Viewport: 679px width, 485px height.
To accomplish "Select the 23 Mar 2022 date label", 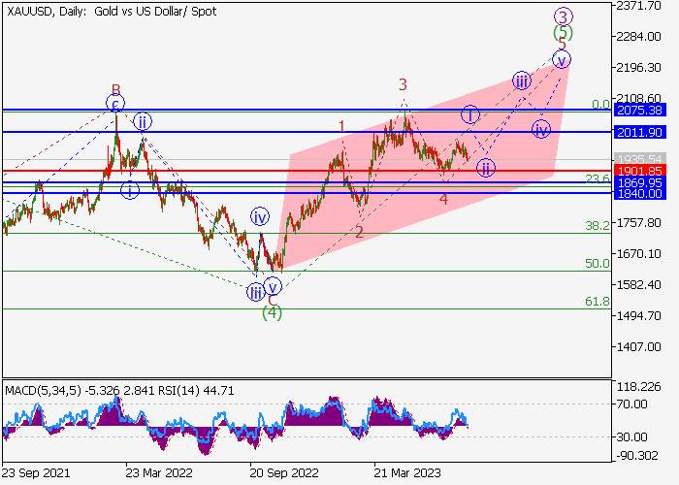I will 159,473.
